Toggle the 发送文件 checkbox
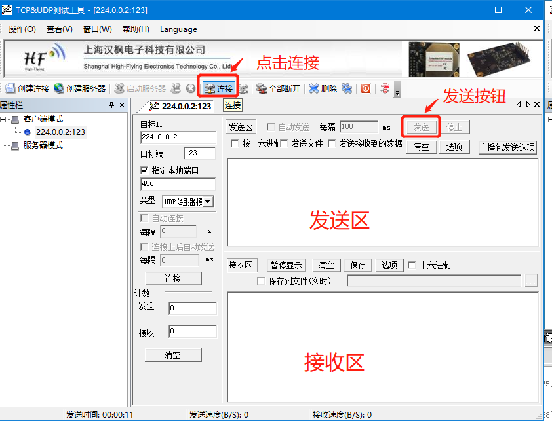This screenshot has height=421, width=552. click(x=284, y=143)
